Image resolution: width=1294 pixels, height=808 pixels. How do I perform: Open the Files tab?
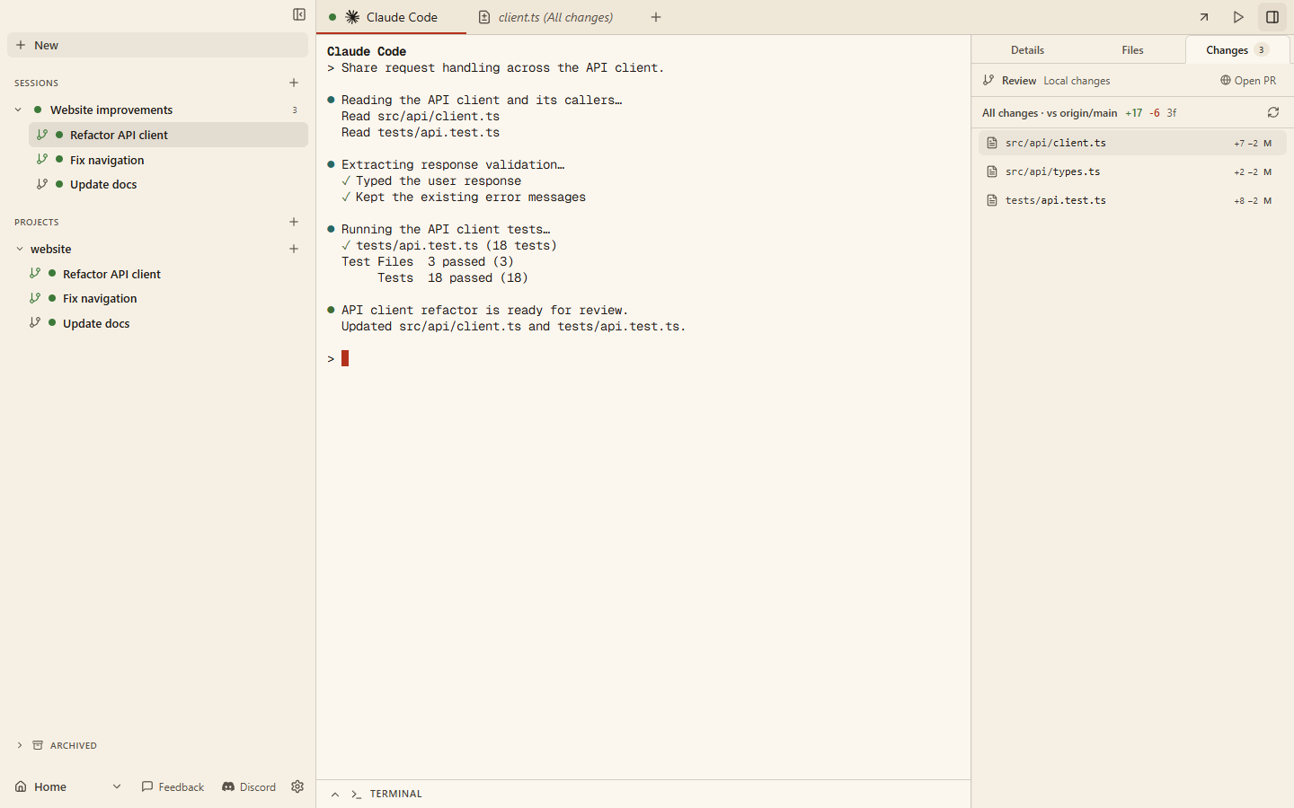1132,50
